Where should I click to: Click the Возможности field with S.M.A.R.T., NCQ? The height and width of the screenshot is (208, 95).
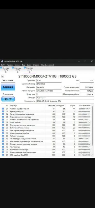(65, 101)
